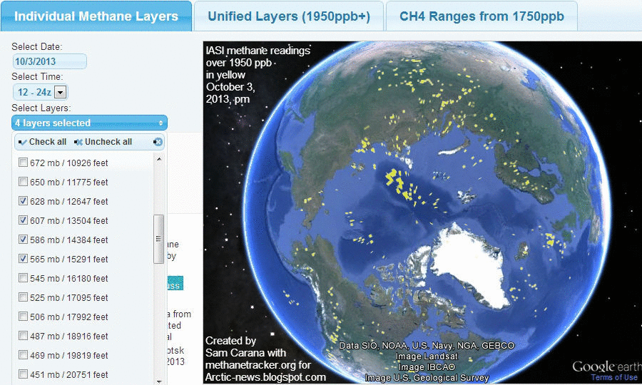
Task: Click the checkmark icon beside Check all
Action: point(23,142)
